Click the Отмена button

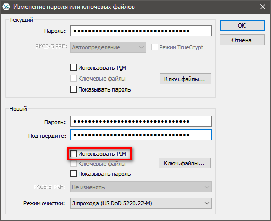(242, 40)
